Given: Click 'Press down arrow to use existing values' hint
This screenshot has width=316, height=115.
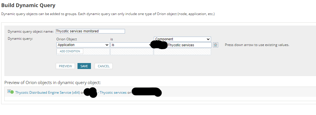Looking at the screenshot, I should [x=257, y=45].
